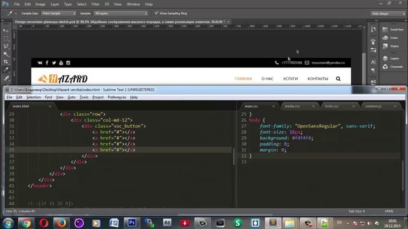Open the Adjustments sliders panel icon
The image size is (408, 229).
(x=373, y=50)
